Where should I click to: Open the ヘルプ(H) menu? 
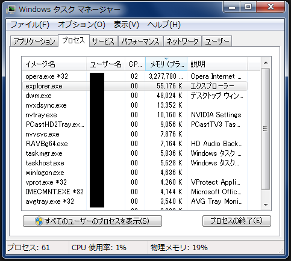(x=164, y=25)
